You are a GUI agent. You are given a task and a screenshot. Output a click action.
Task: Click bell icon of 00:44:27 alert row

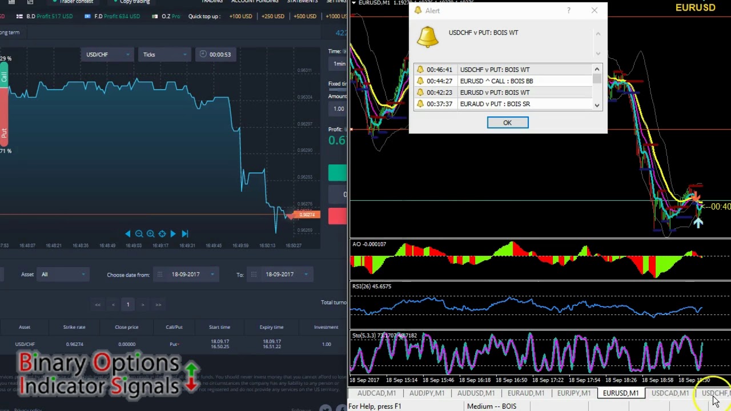(x=420, y=81)
